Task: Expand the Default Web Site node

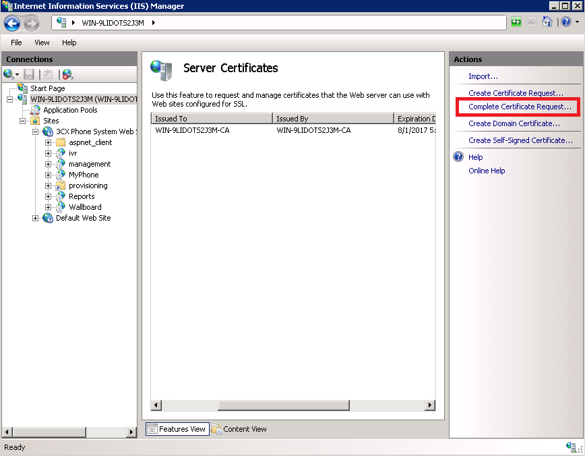Action: point(36,219)
